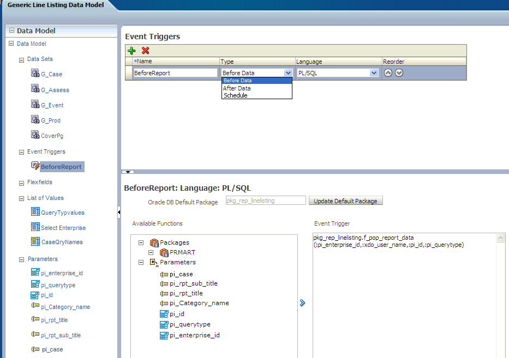This screenshot has width=509, height=358.
Task: Select BeforeReport in the Event Triggers tree
Action: pos(61,167)
